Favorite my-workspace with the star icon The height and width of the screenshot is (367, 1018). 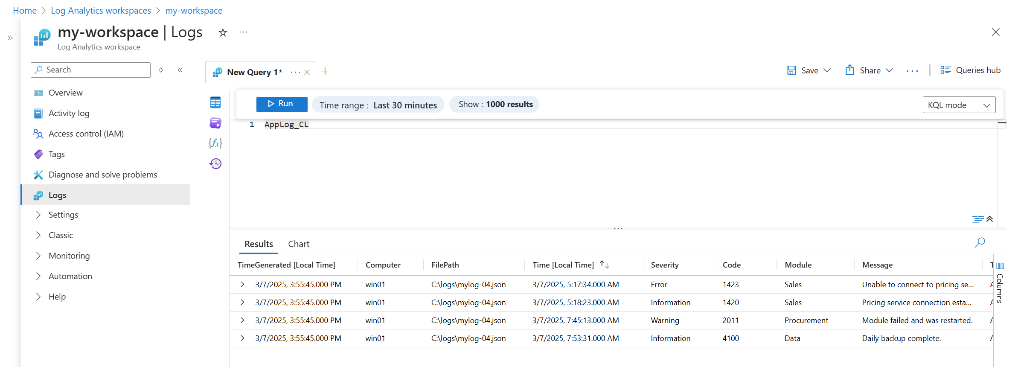tap(223, 32)
